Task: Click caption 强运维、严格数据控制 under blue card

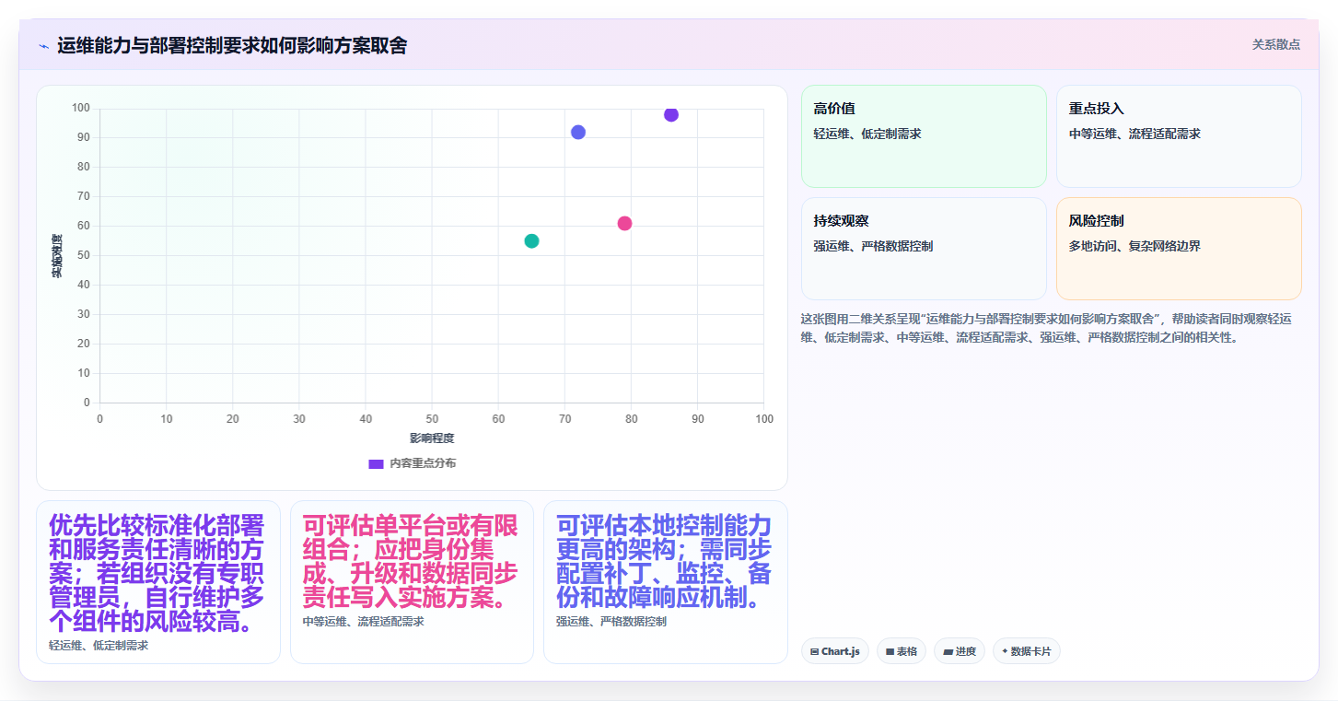Action: pos(611,622)
